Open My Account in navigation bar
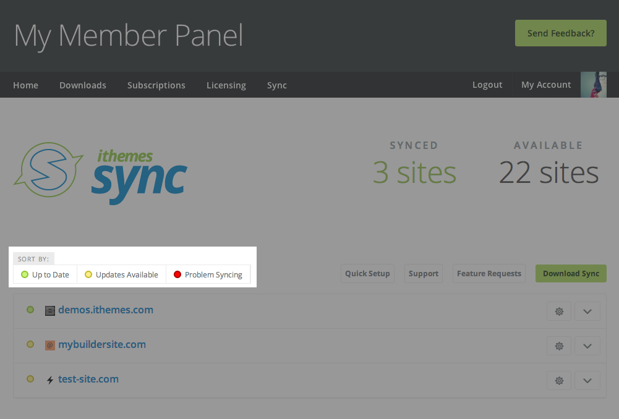The height and width of the screenshot is (419, 619). [546, 85]
